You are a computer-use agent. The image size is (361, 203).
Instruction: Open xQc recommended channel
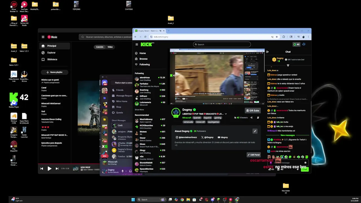tap(150, 158)
